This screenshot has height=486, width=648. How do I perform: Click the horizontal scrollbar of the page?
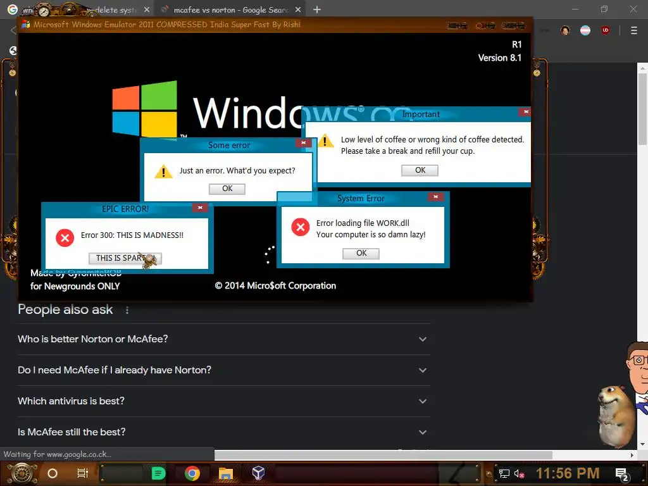pos(383,455)
